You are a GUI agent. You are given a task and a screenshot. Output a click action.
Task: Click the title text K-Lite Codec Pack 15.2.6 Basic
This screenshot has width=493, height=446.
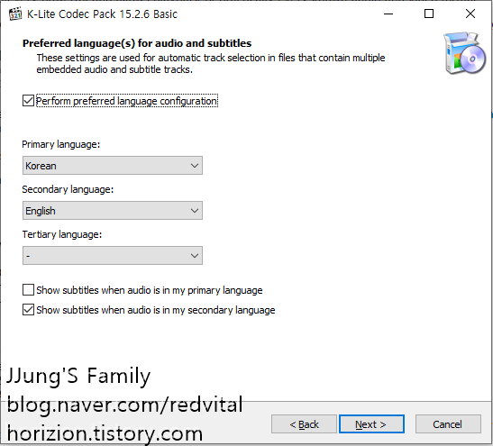point(102,14)
